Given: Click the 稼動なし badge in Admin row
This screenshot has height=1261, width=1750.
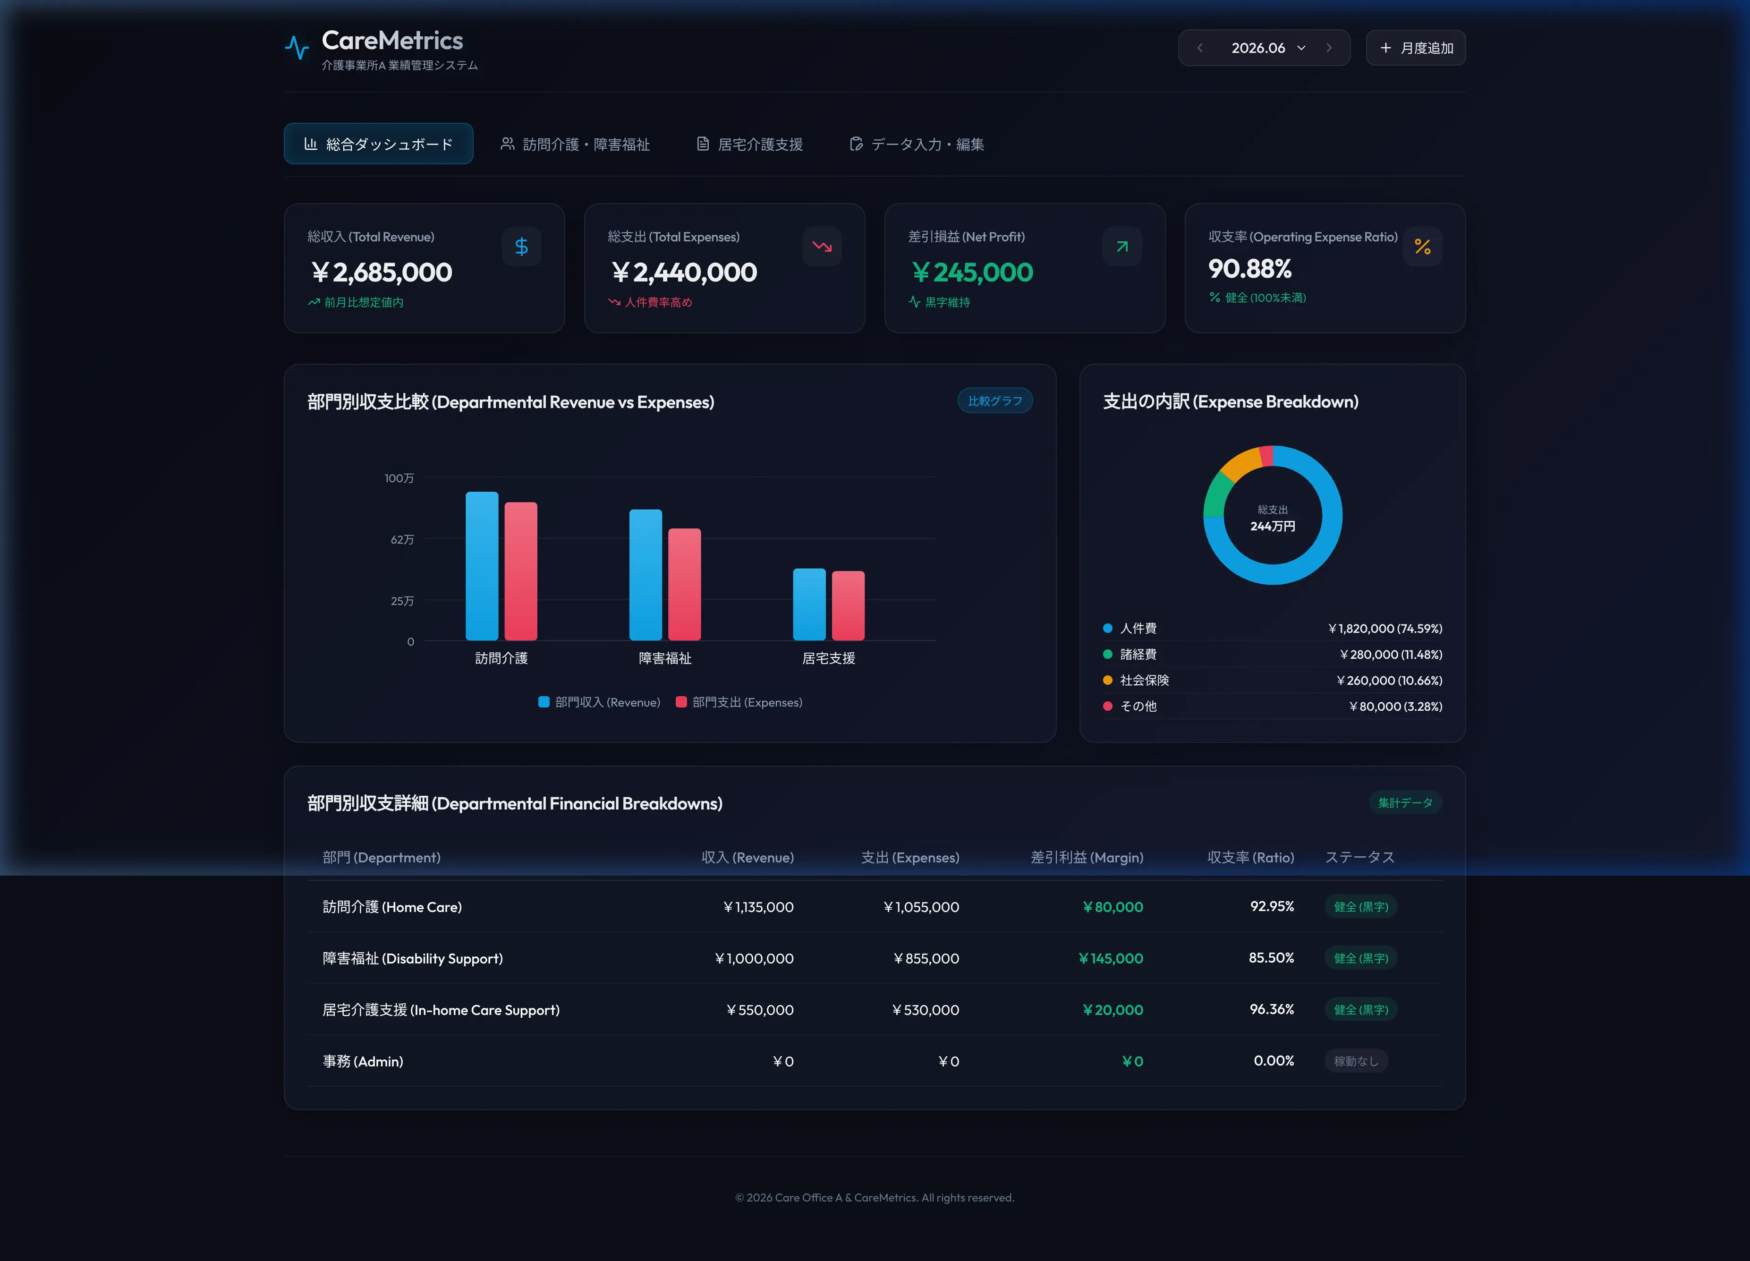Looking at the screenshot, I should point(1356,1060).
